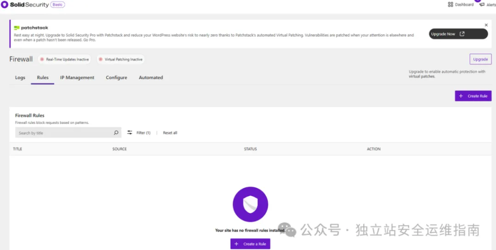Click the outlined Upgrade button
496x250 pixels.
click(x=480, y=59)
